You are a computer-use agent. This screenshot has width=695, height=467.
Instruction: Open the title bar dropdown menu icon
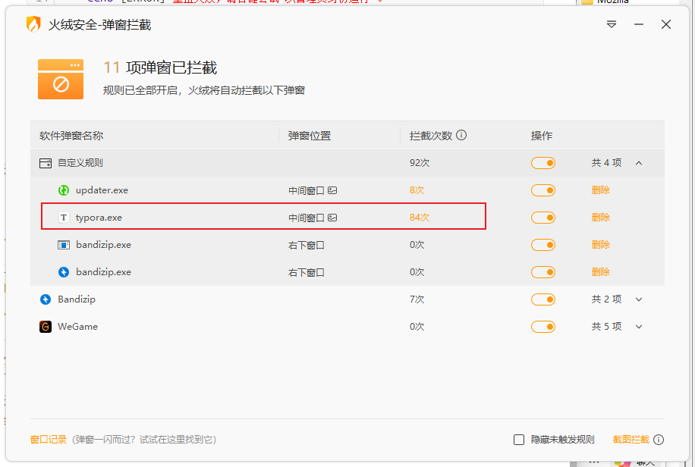(x=612, y=24)
